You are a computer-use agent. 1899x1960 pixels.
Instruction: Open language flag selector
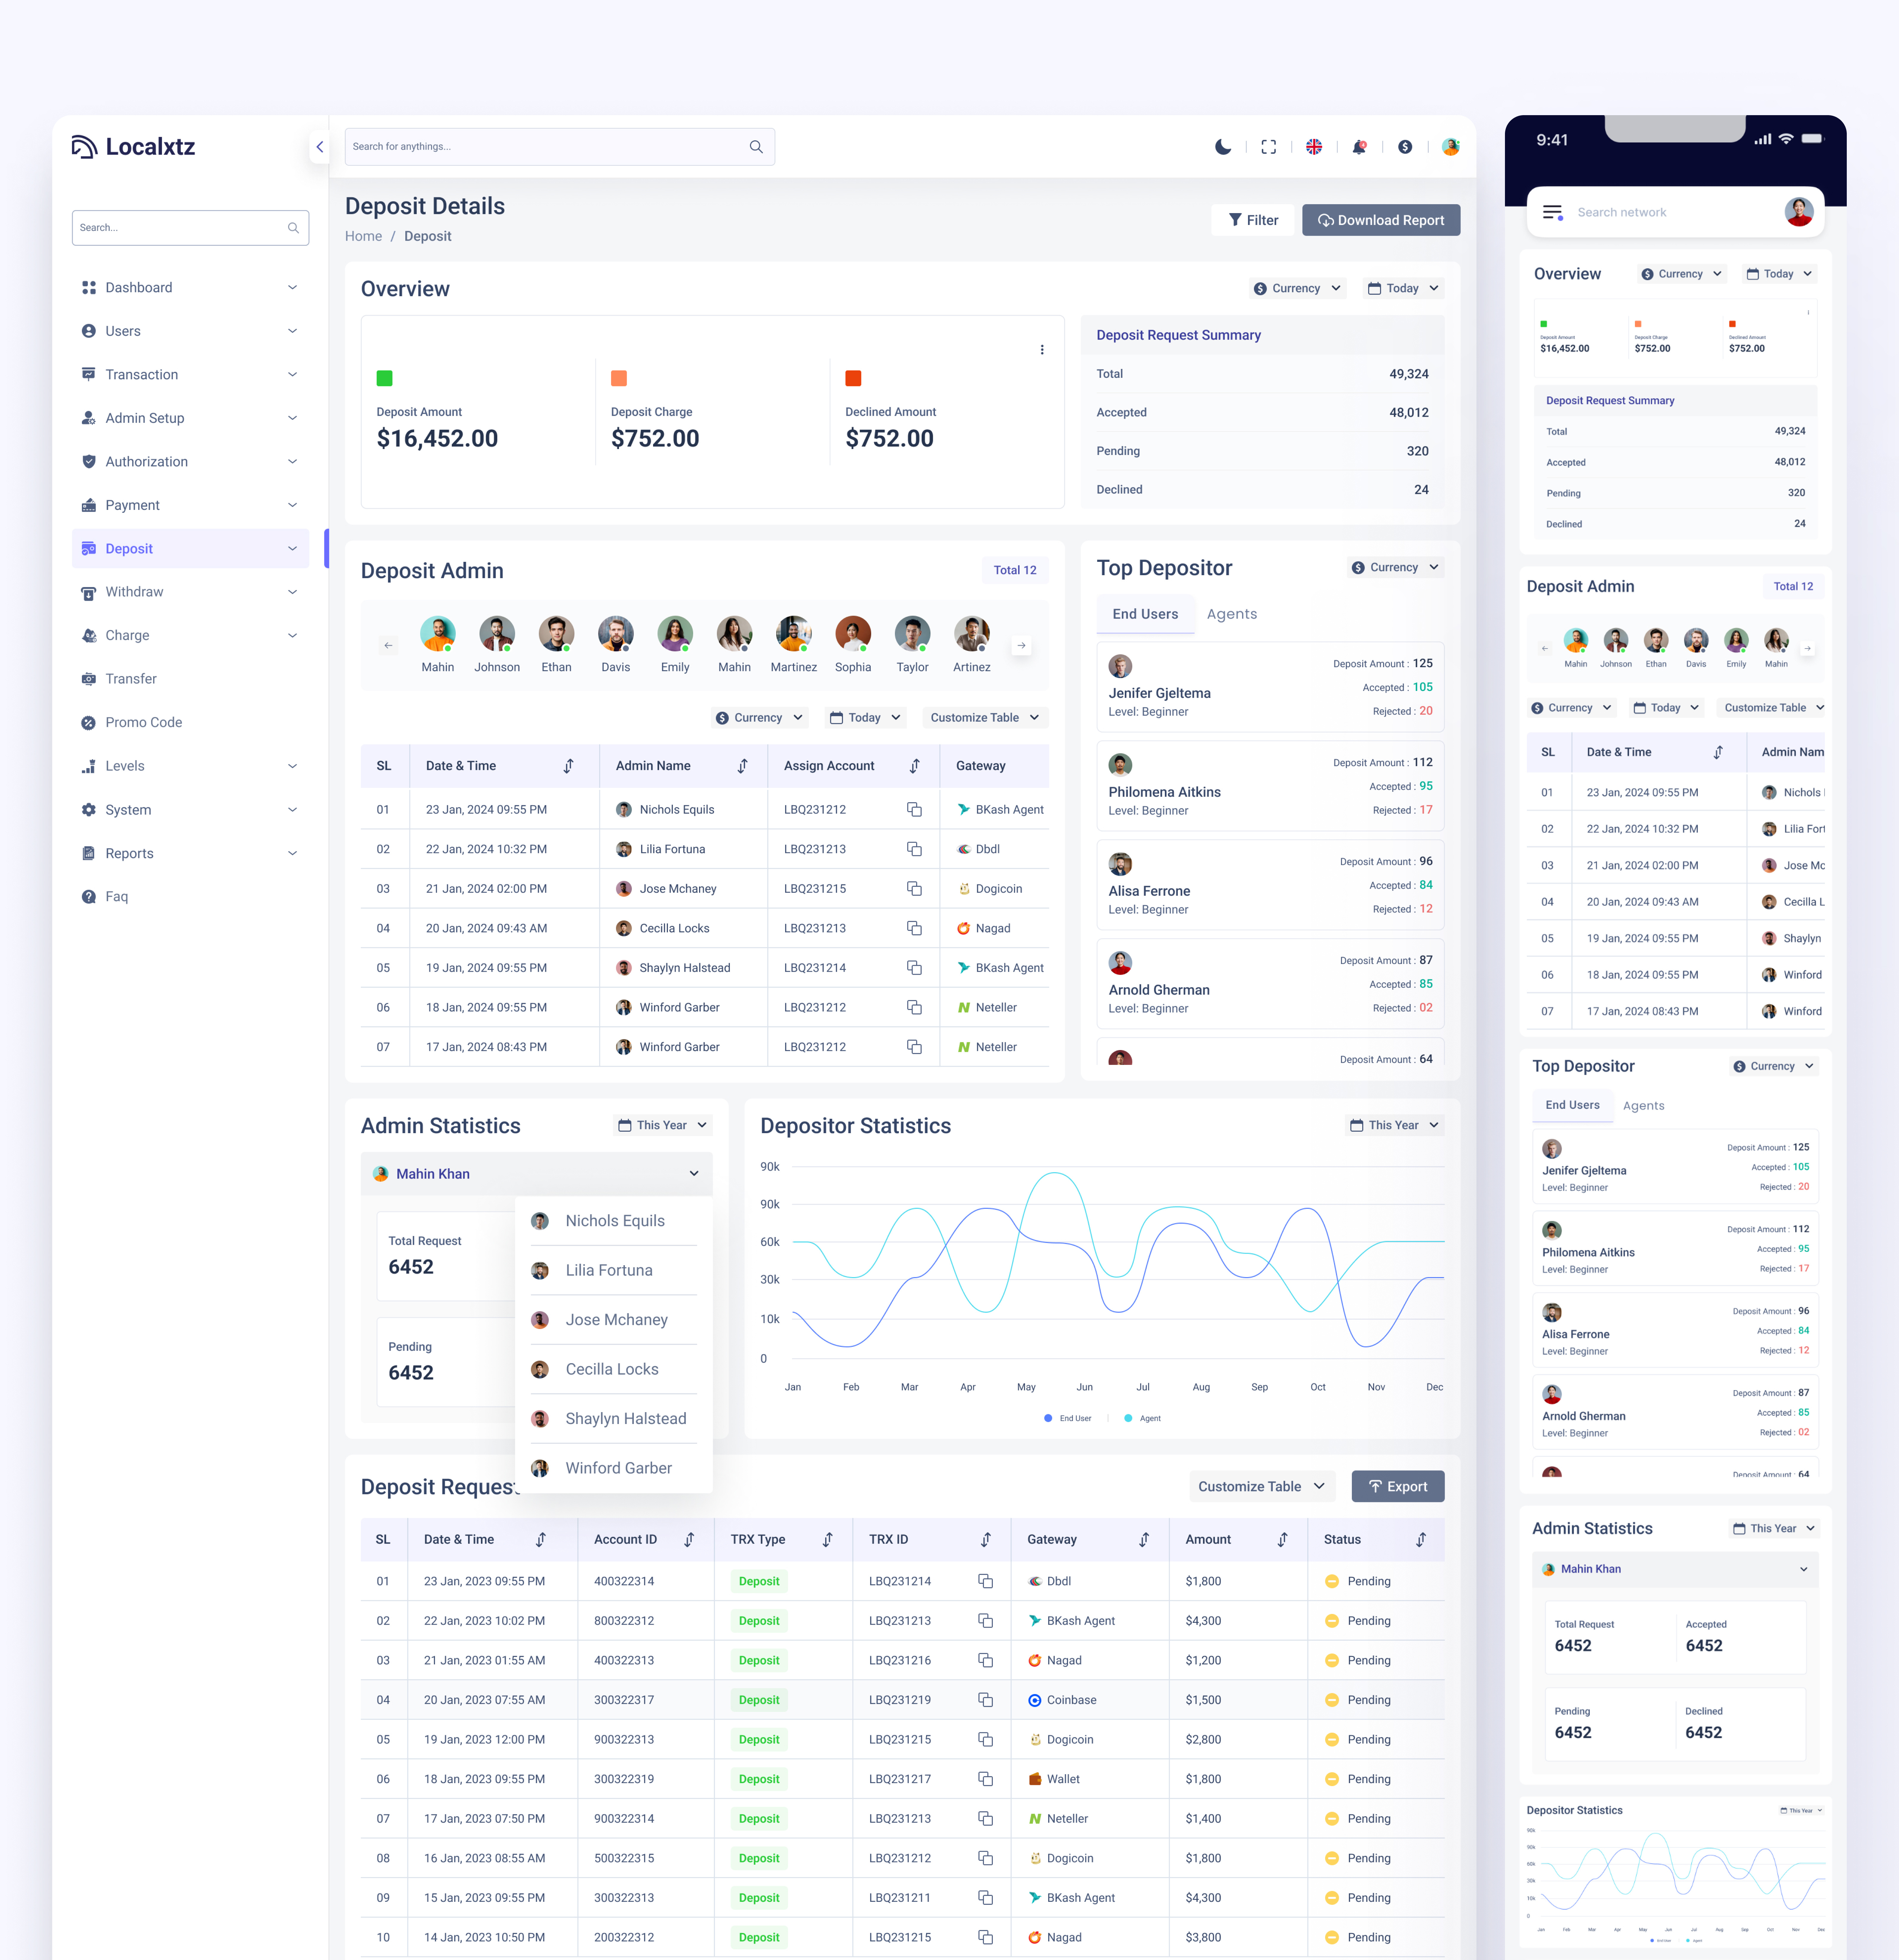click(1314, 147)
